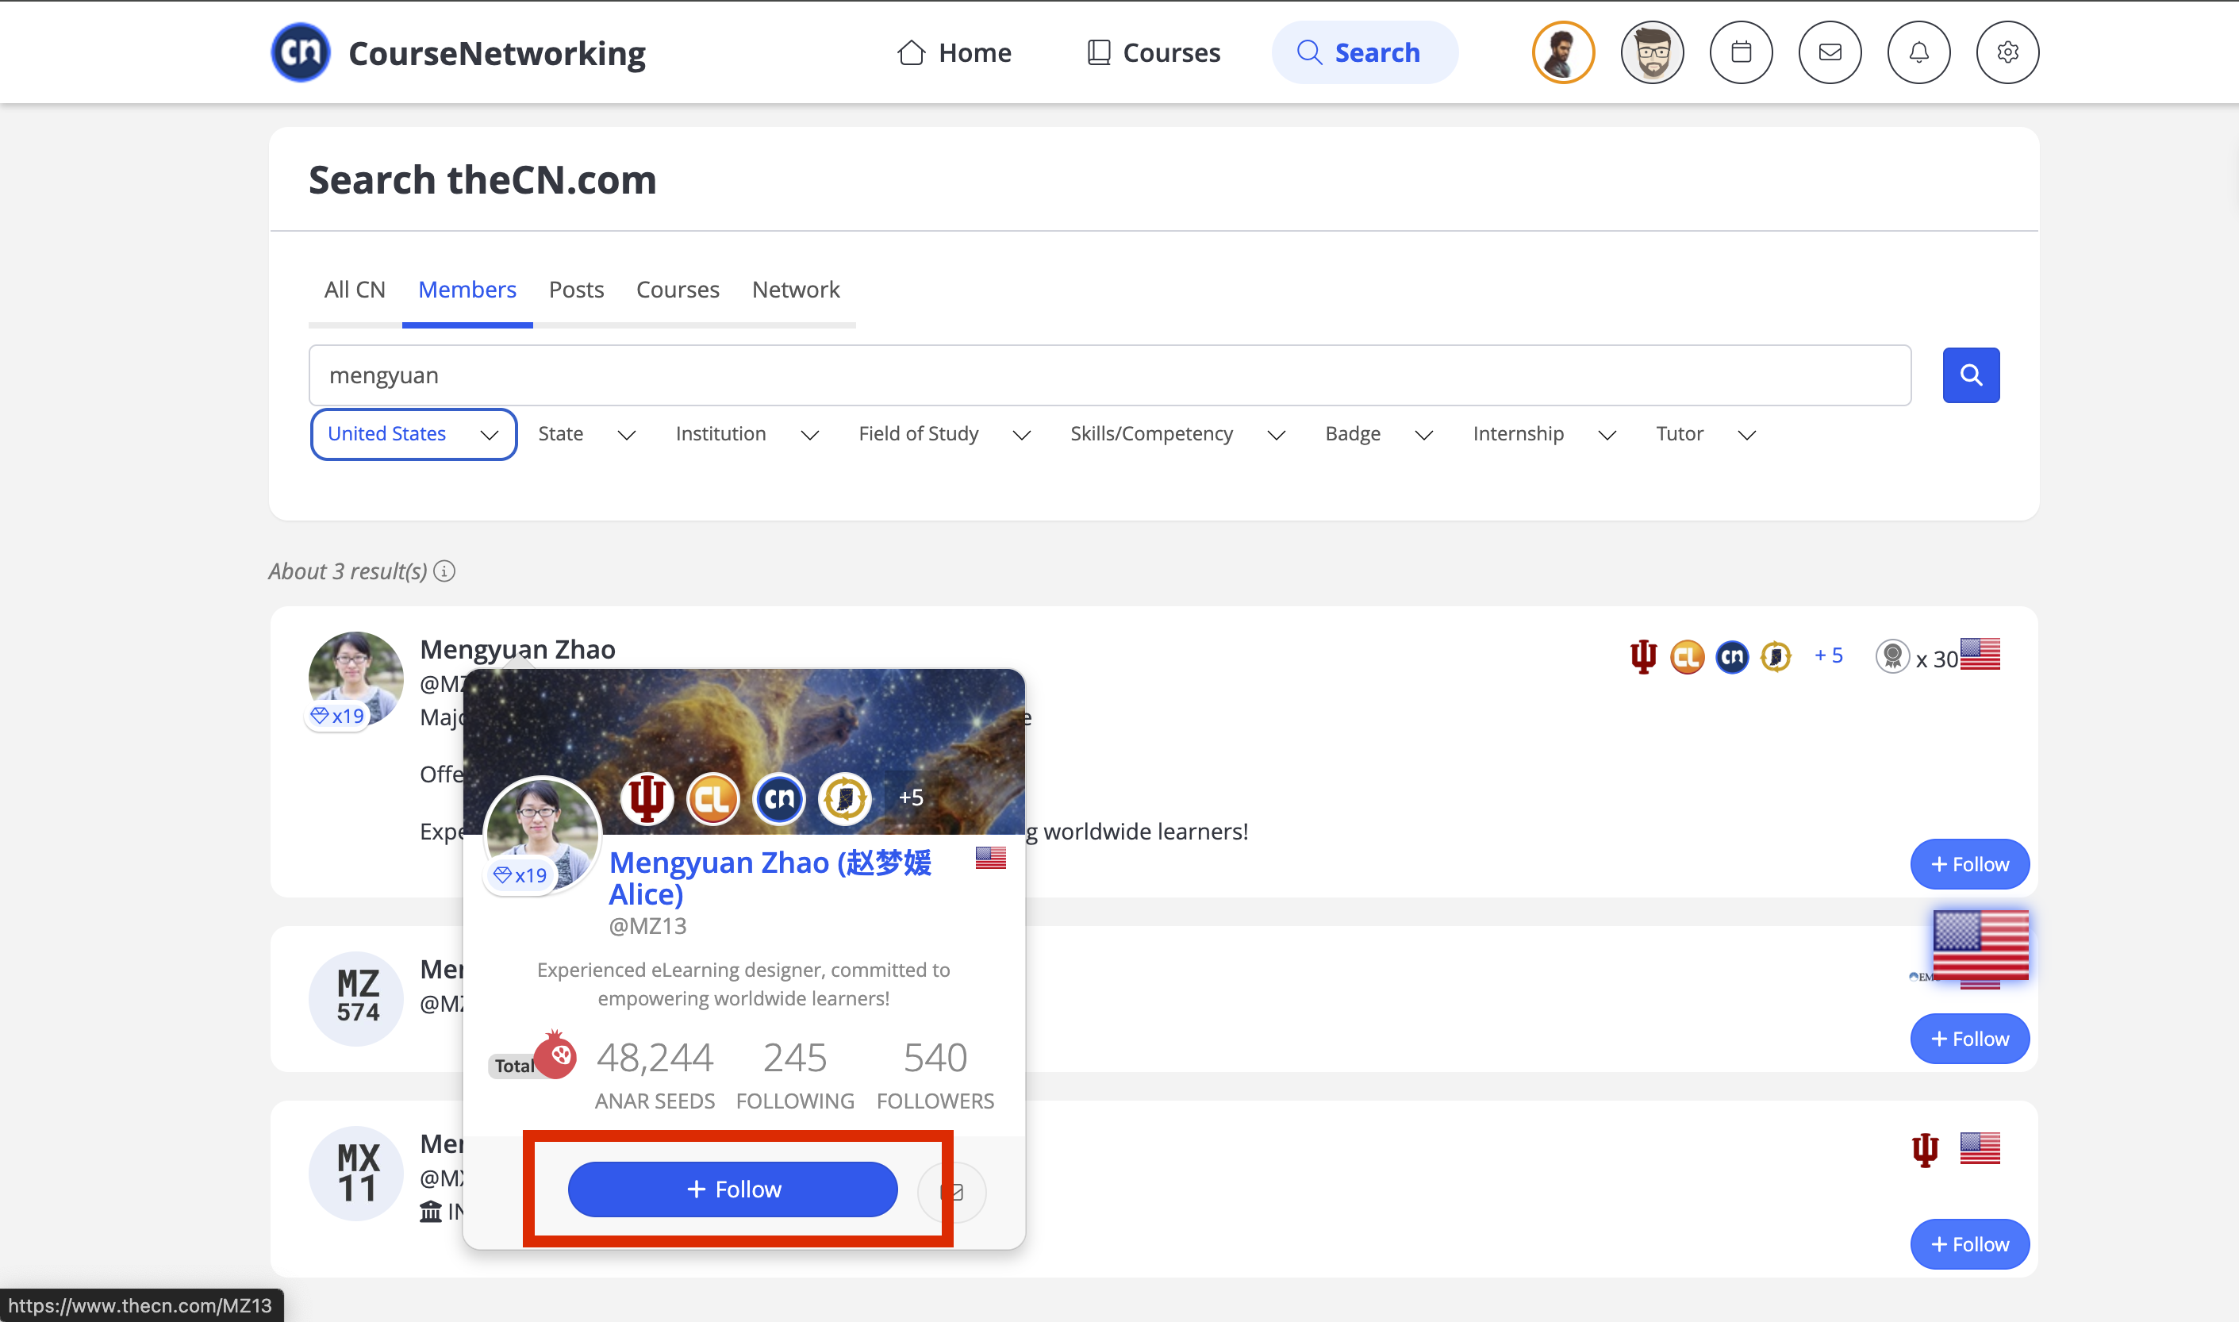Click the IU trident badge in Mengyuan's result row

pos(1643,658)
